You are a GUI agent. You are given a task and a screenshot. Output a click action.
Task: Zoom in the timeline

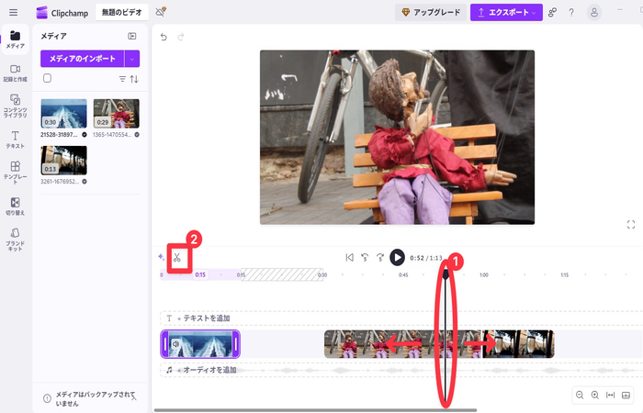pyautogui.click(x=595, y=395)
